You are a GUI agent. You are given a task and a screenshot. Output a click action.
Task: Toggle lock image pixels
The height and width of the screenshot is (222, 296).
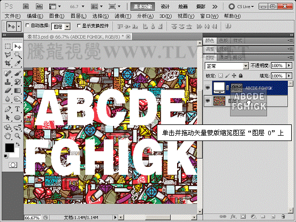227,76
